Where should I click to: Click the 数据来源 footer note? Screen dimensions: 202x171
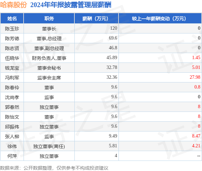pyautogui.click(x=54, y=168)
